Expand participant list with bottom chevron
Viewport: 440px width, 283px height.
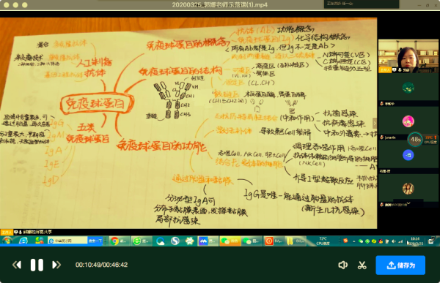click(408, 203)
